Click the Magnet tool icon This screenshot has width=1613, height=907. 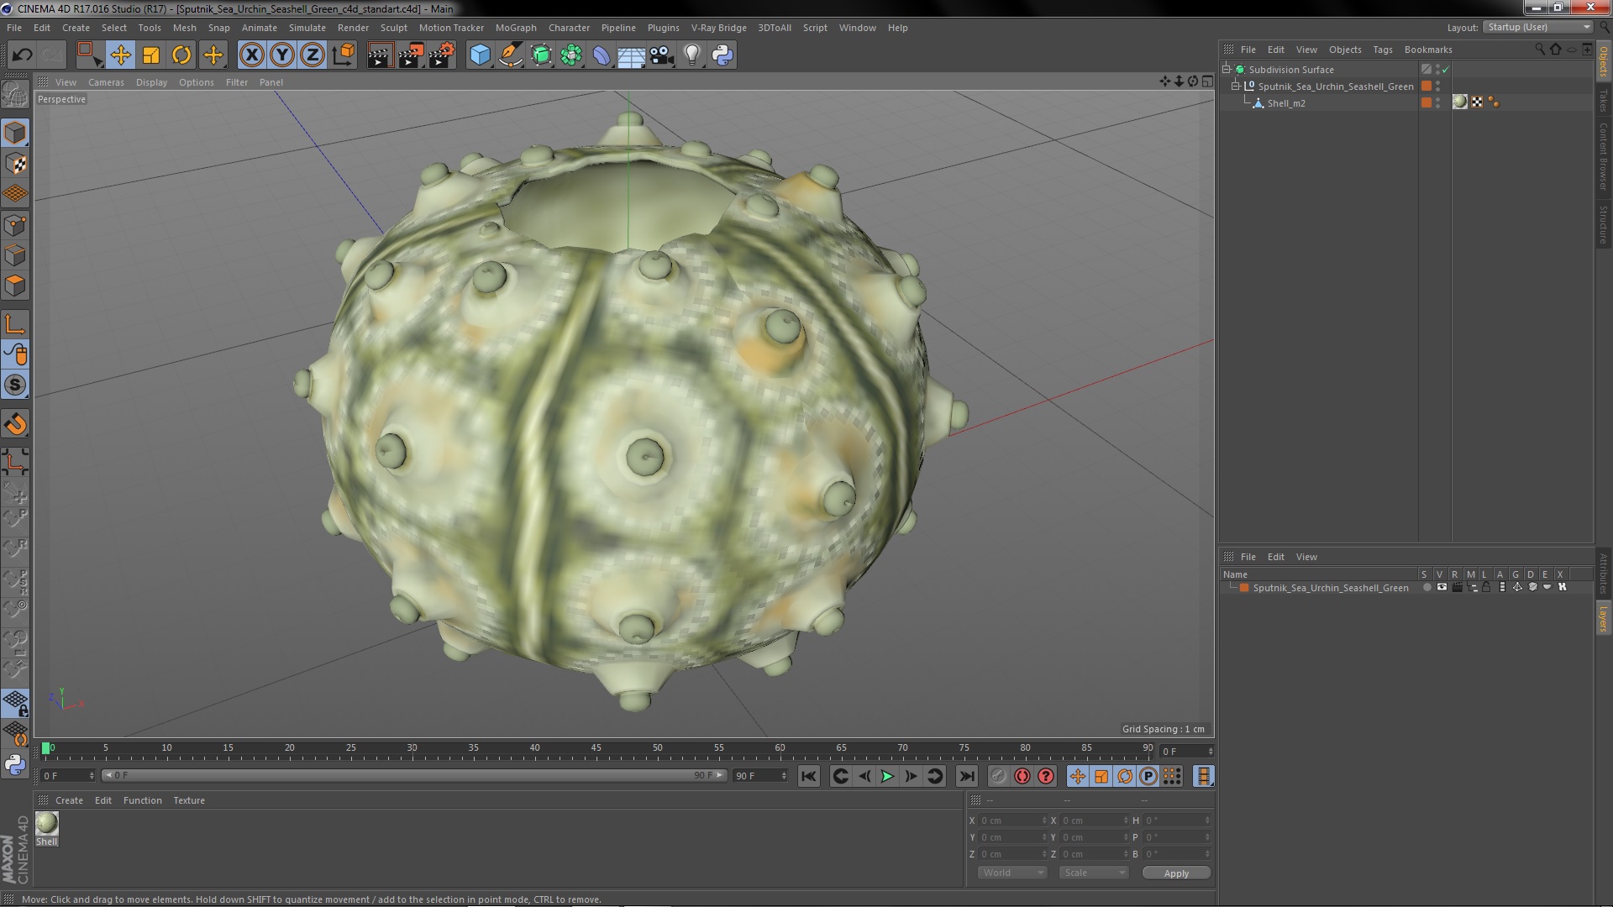click(x=15, y=424)
